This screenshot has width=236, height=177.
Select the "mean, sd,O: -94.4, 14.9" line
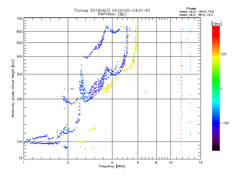pos(196,12)
